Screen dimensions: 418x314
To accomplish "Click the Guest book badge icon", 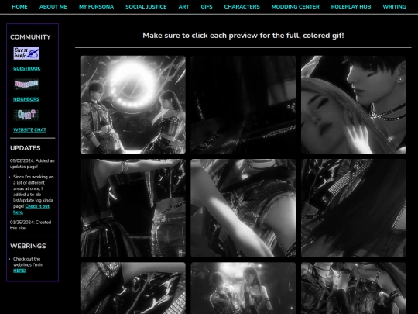I will [26, 53].
